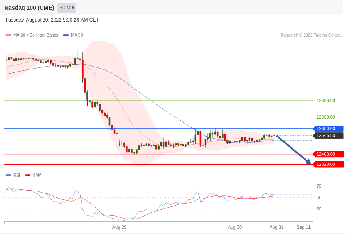Screen dimensions: 345x234
Task: Click the red 12400.00 support tag
Action: (x=328, y=154)
